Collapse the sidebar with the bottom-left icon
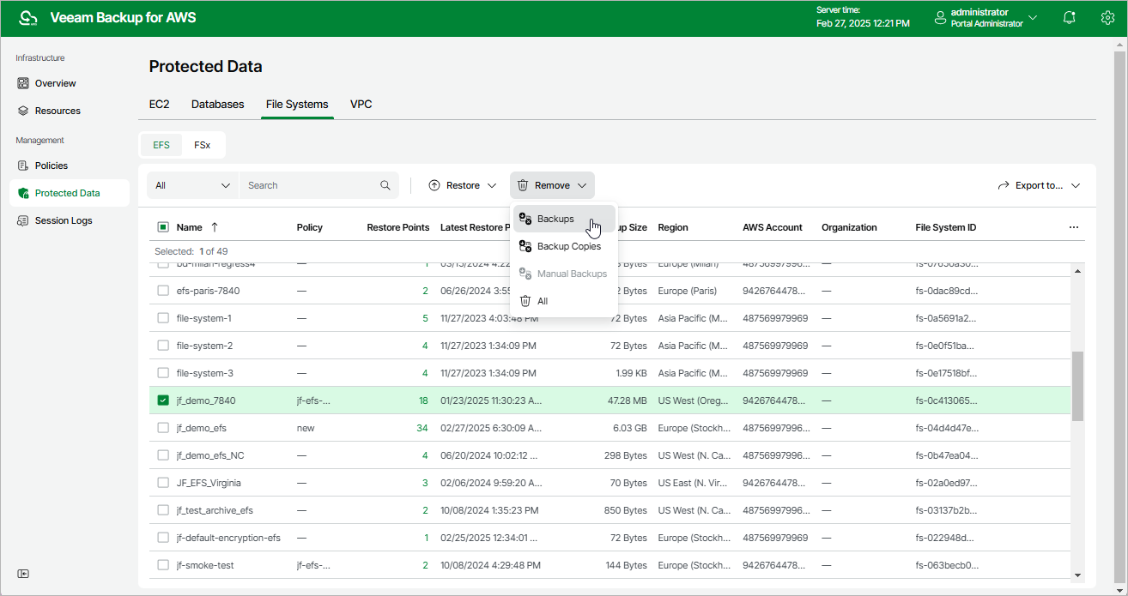Image resolution: width=1128 pixels, height=596 pixels. (24, 573)
